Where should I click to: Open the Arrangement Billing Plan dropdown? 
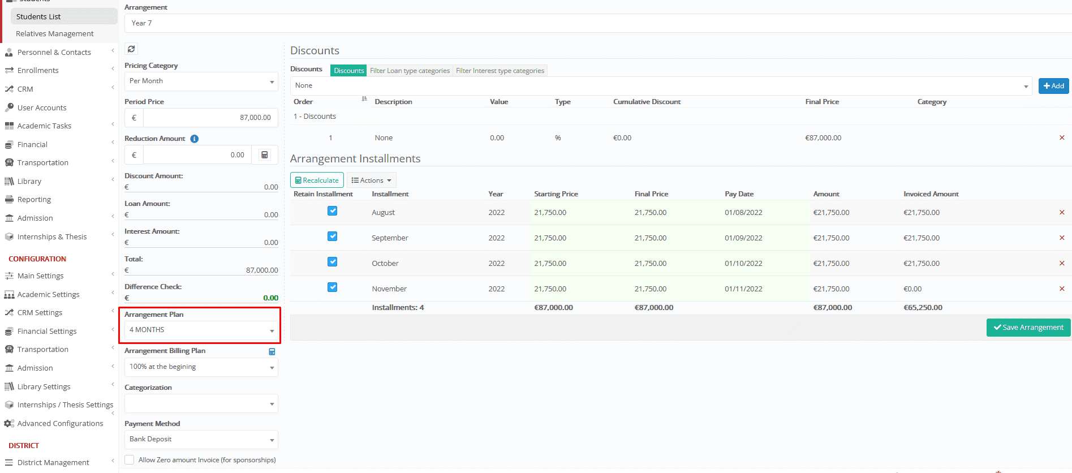pyautogui.click(x=201, y=367)
